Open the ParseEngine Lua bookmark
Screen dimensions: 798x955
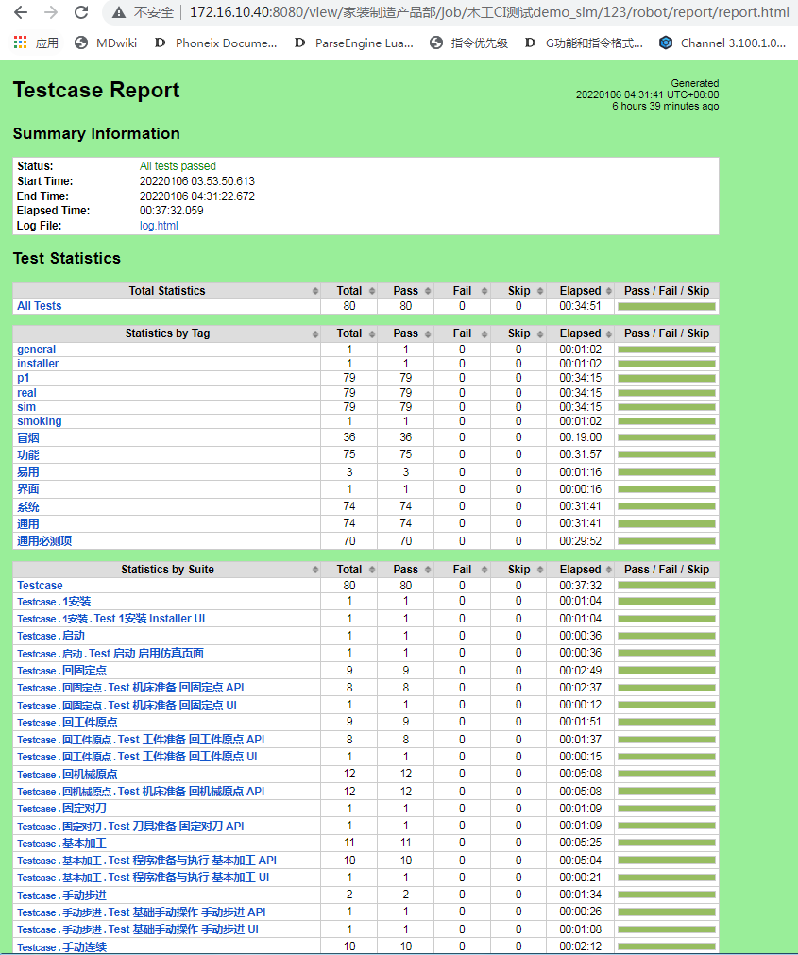tap(353, 43)
